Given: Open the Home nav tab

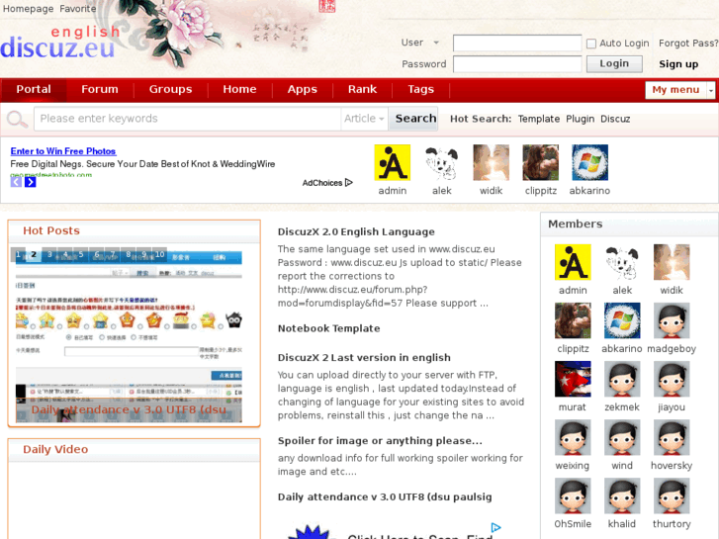Looking at the screenshot, I should pyautogui.click(x=239, y=89).
